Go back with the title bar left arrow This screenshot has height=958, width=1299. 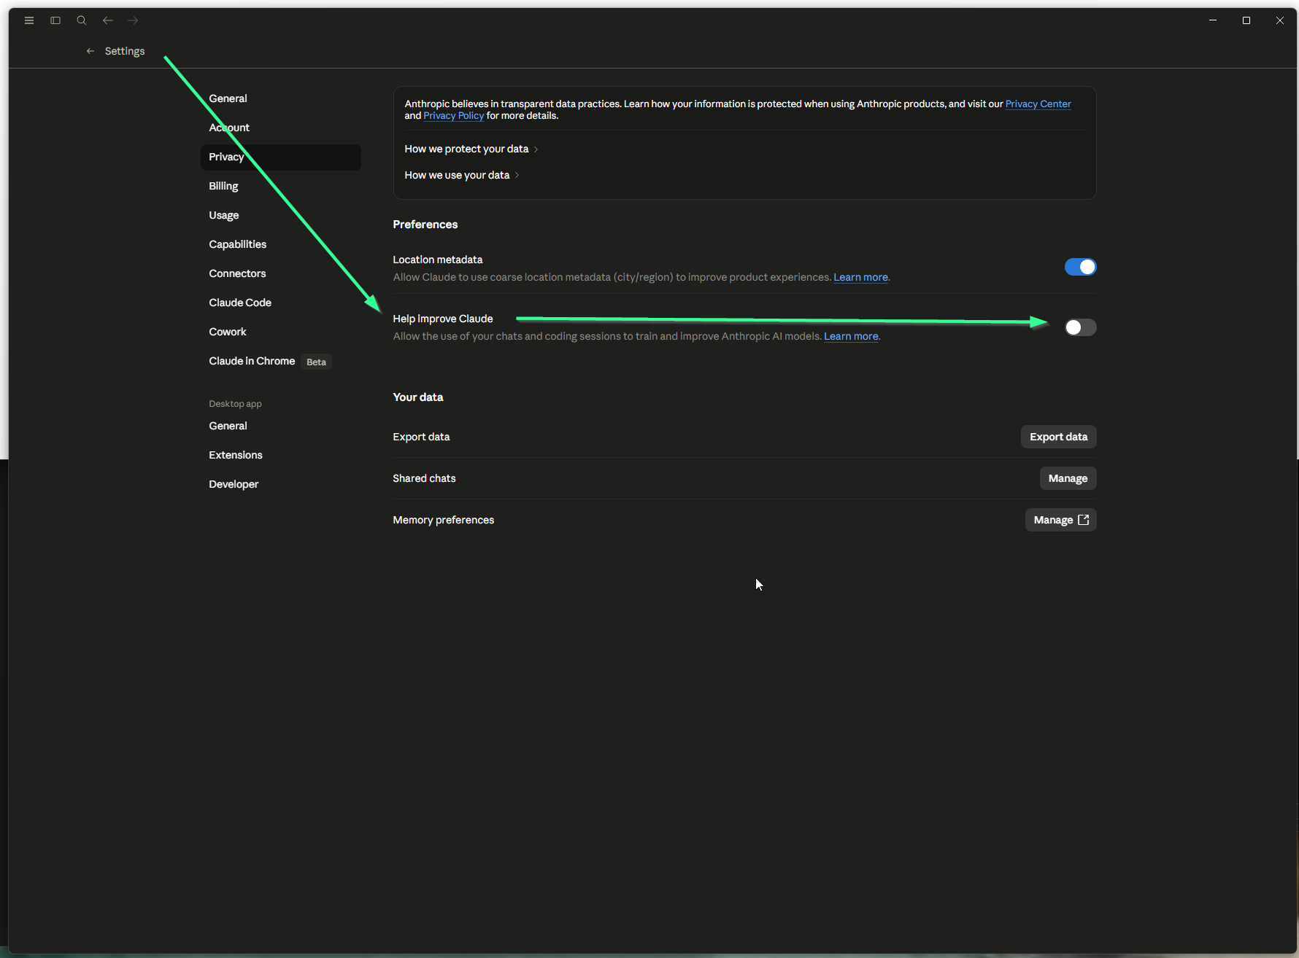108,20
